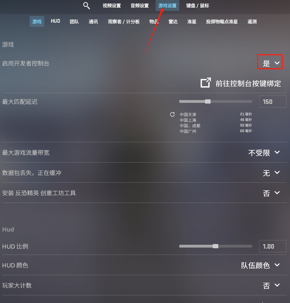The width and height of the screenshot is (290, 303).
Task: Open 前往控制台按键绑定 link
Action: (248, 83)
